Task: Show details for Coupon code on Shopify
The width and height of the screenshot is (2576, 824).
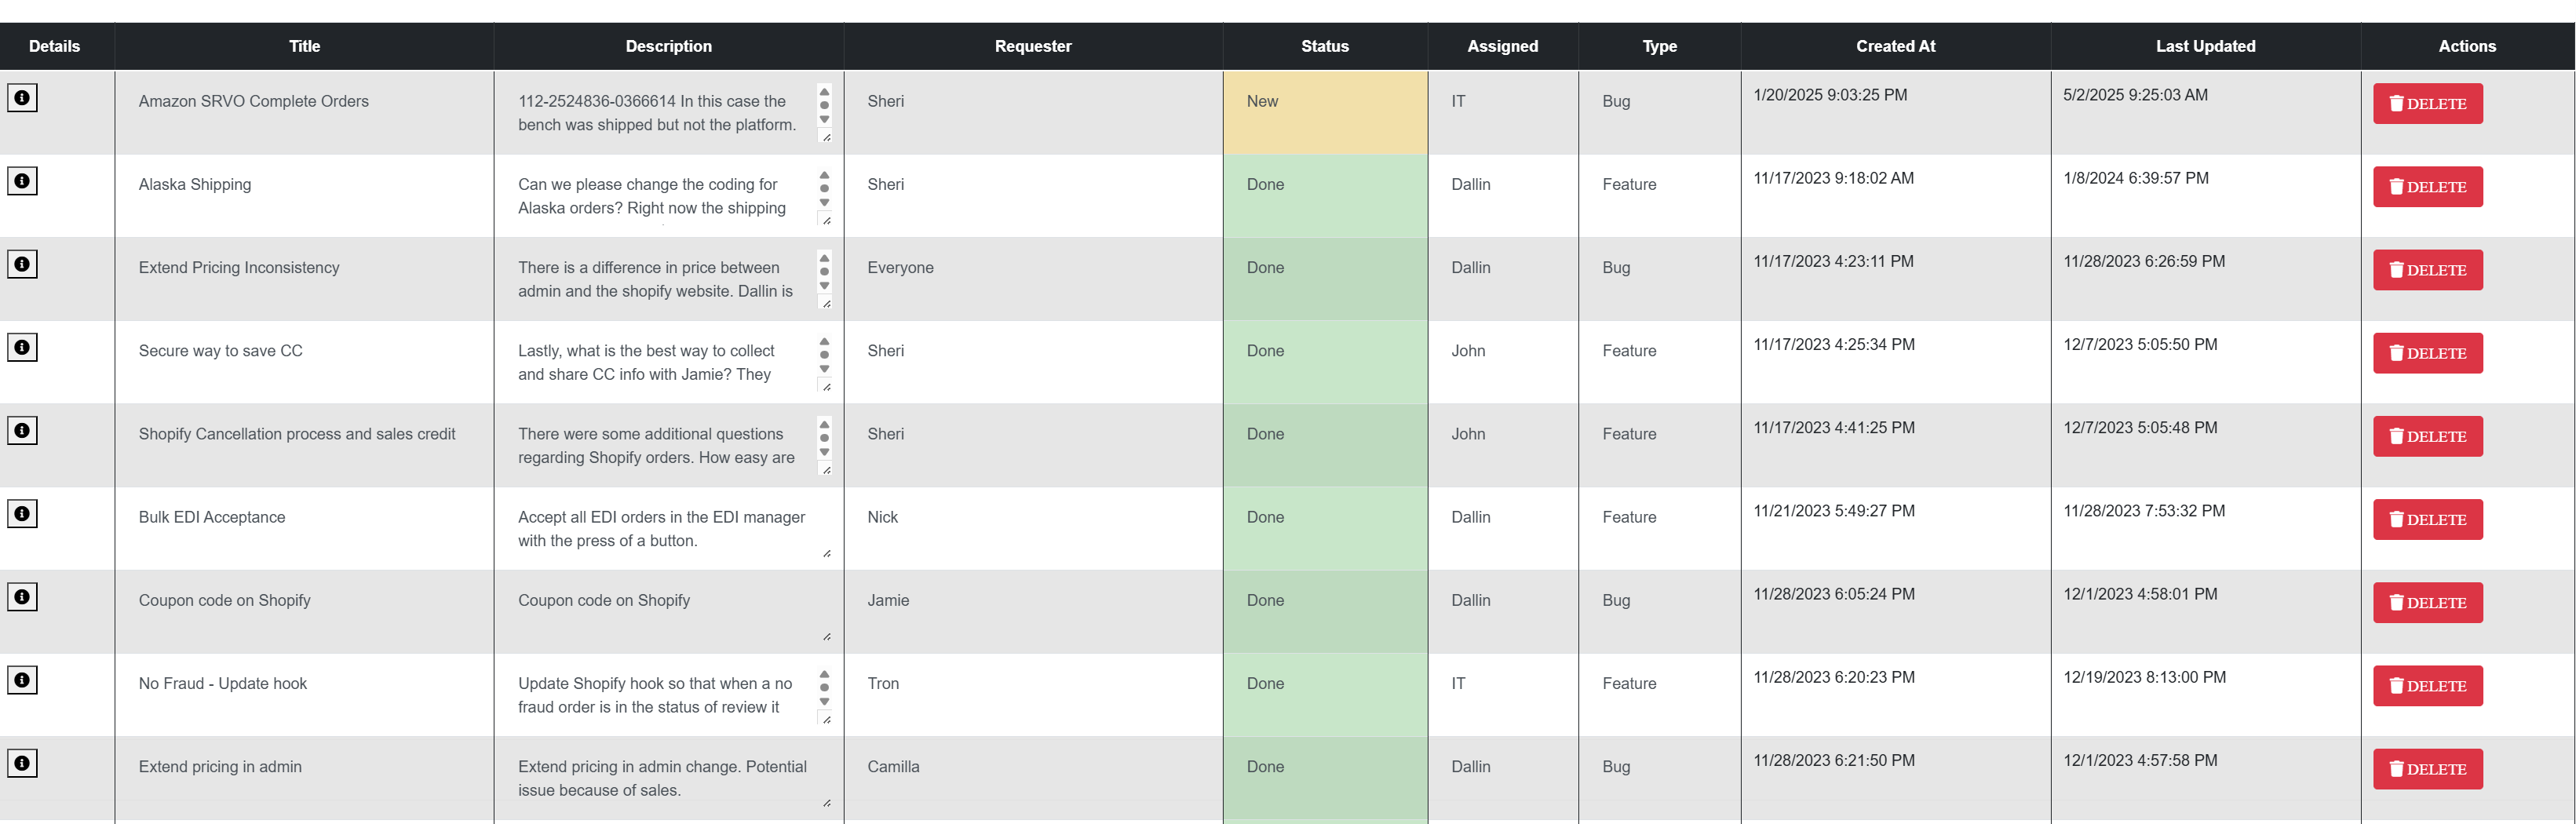Action: (22, 597)
